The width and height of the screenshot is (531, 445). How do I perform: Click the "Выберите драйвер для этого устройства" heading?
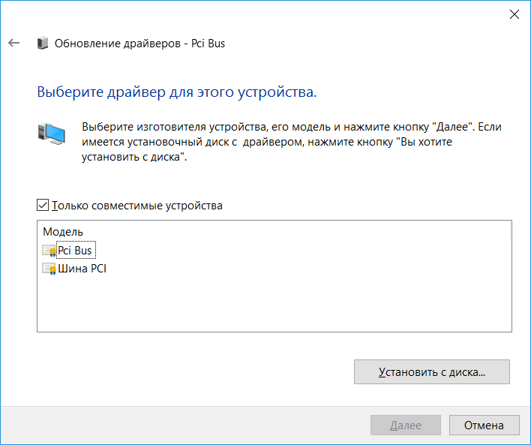pyautogui.click(x=176, y=92)
